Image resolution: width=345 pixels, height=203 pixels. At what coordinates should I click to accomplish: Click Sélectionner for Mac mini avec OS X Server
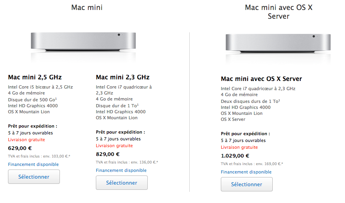click(x=247, y=184)
